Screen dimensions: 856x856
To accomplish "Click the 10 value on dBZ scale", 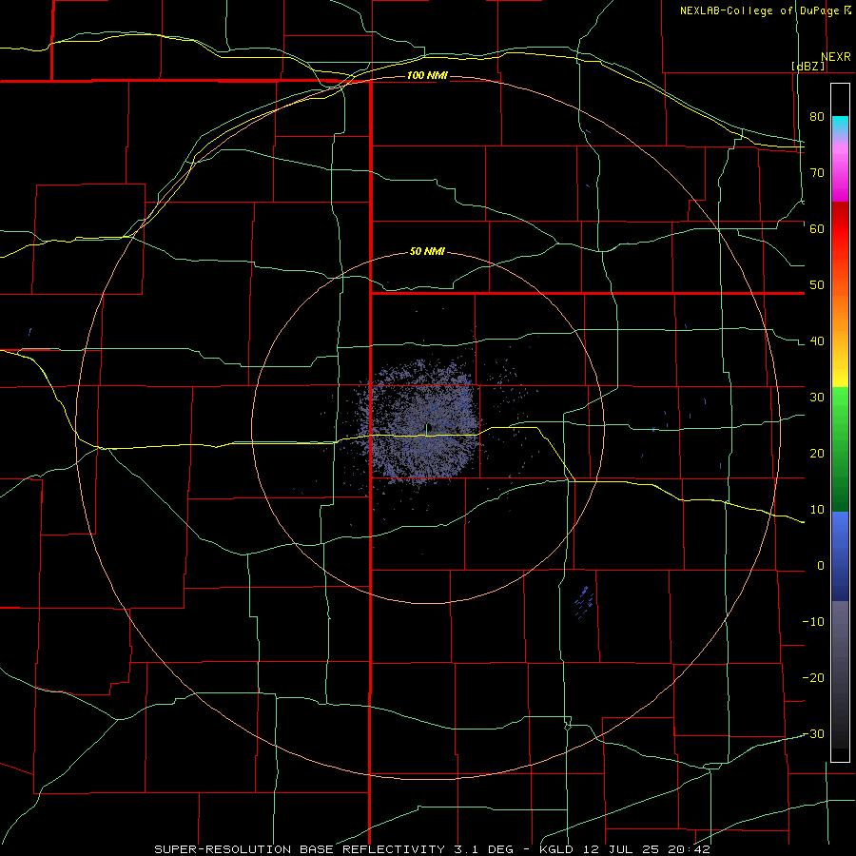I will (x=817, y=510).
